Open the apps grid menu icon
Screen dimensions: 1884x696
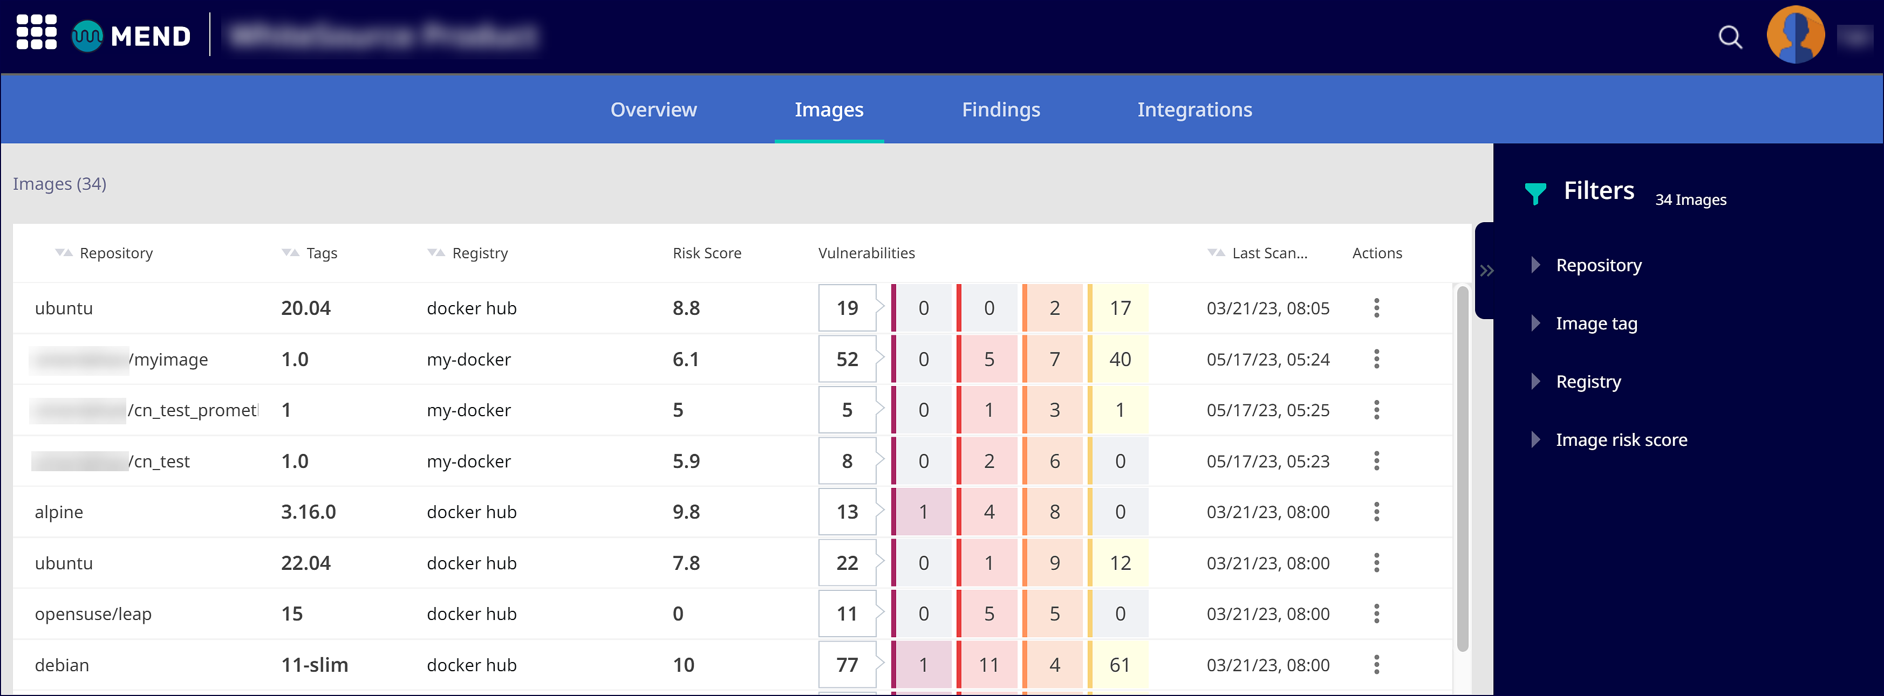coord(37,33)
